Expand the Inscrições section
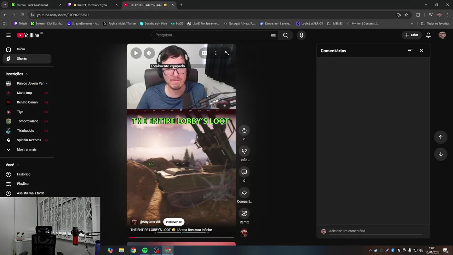453x255 pixels. click(17, 74)
